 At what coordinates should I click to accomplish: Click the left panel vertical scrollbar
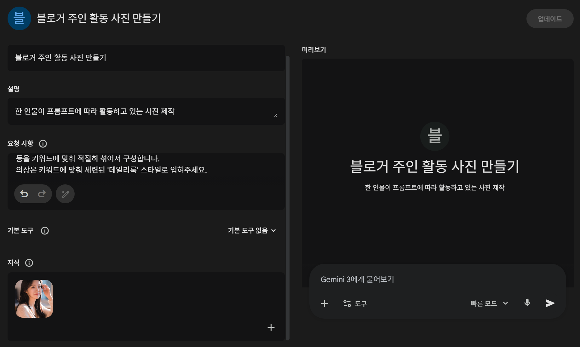pos(287,198)
